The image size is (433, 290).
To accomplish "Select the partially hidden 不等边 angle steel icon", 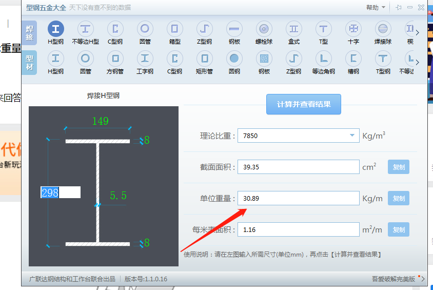I will (x=409, y=59).
